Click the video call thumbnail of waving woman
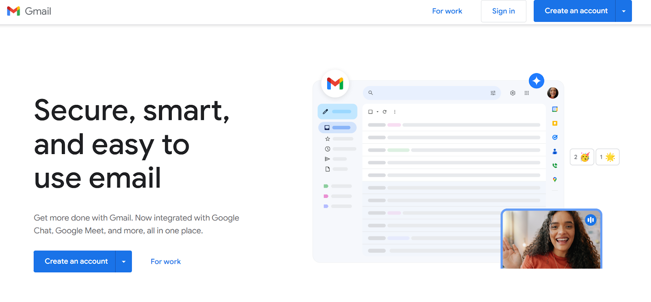 click(551, 239)
